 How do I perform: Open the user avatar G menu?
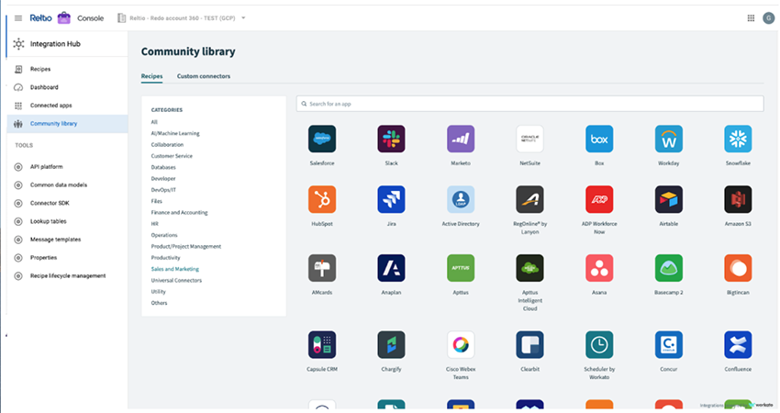click(769, 18)
